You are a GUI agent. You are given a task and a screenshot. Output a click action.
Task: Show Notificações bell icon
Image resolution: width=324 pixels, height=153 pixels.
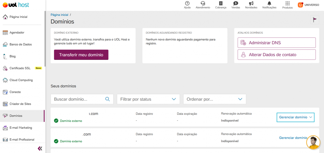(269, 3)
